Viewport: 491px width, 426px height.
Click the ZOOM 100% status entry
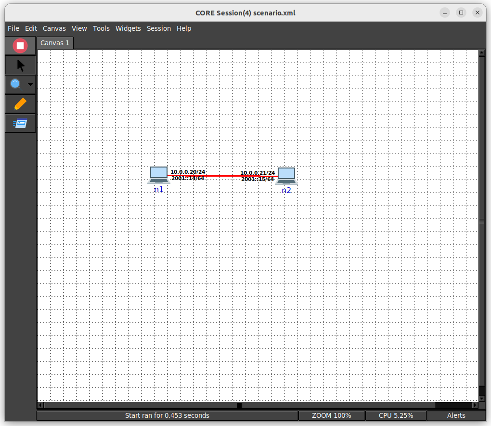(x=331, y=415)
